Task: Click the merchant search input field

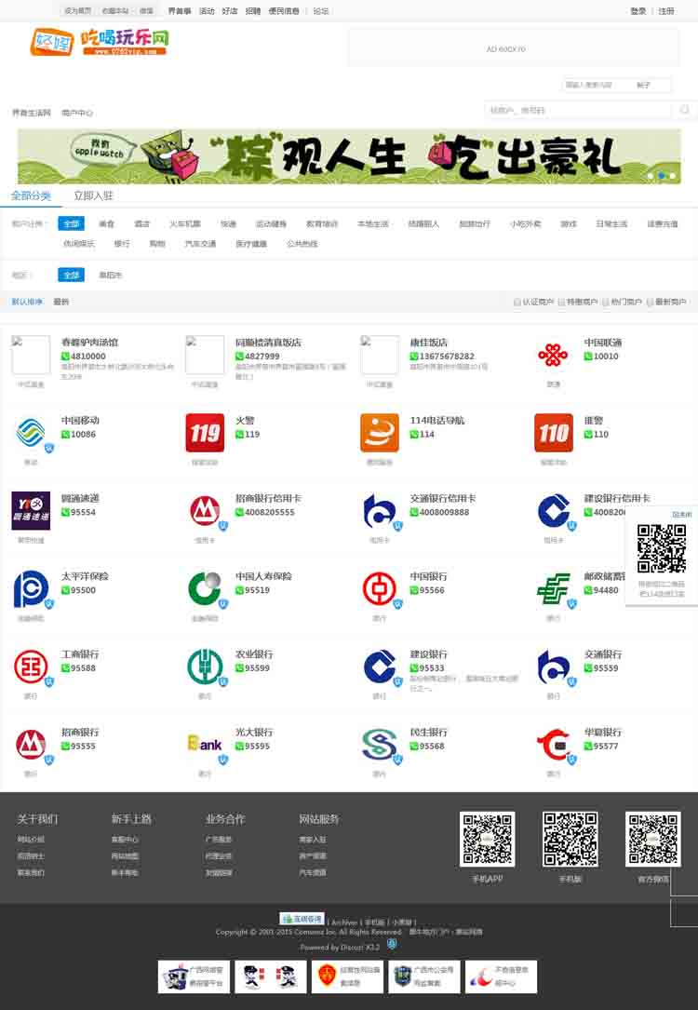Action: coord(577,110)
